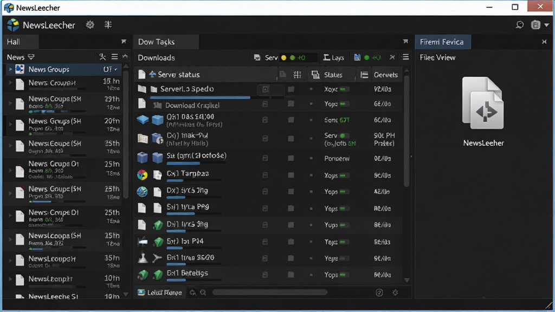Toggle the square marker on the Dx] mak-Pul row

[x=291, y=139]
